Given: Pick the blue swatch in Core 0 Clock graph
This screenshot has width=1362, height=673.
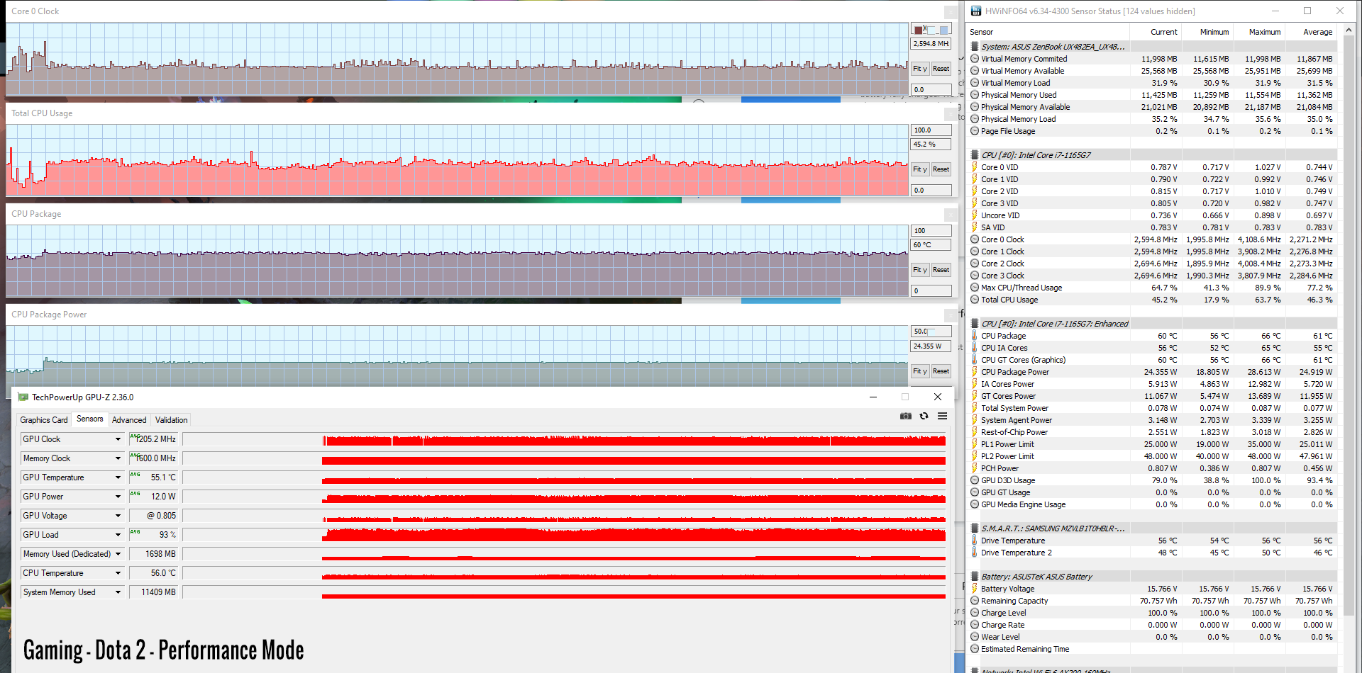Looking at the screenshot, I should 944,30.
